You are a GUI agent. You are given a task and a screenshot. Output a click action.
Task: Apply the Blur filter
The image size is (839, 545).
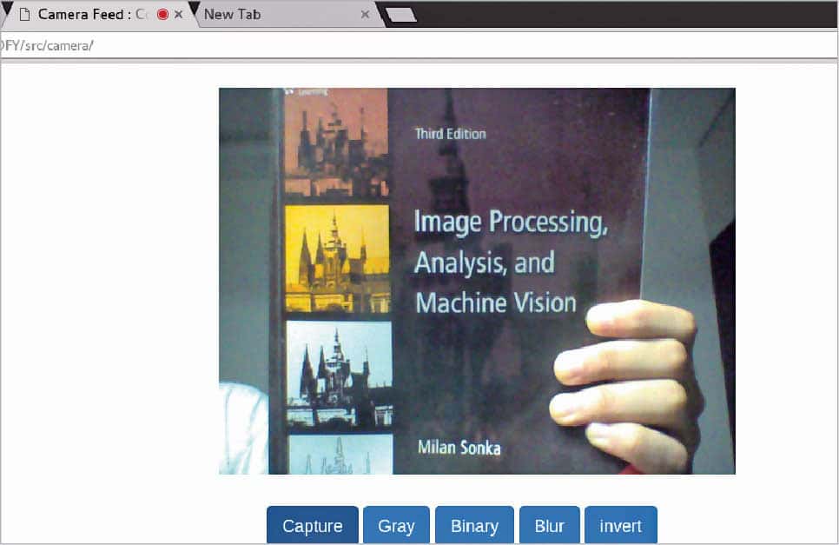(549, 526)
